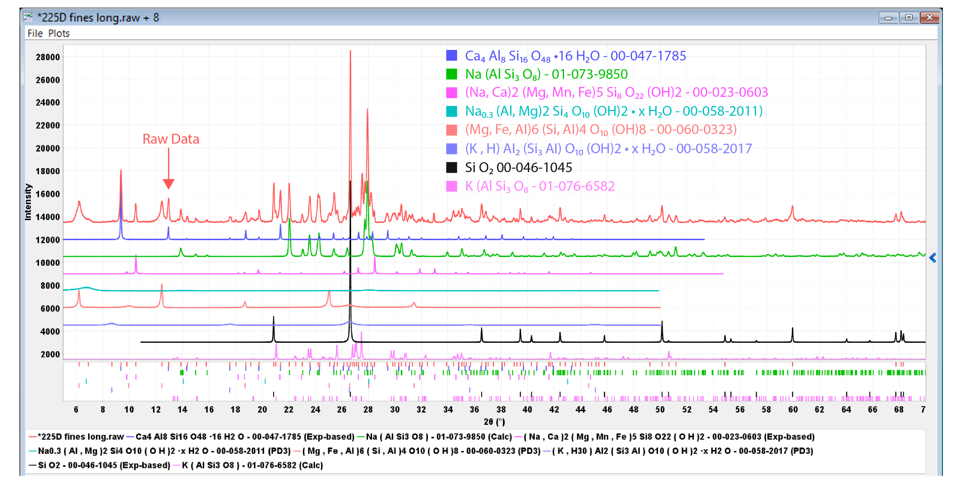960x487 pixels.
Task: Select SiO2 00-046-1045 legend text
Action: (x=518, y=167)
